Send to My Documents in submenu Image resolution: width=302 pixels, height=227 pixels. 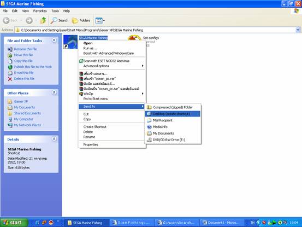point(173,133)
